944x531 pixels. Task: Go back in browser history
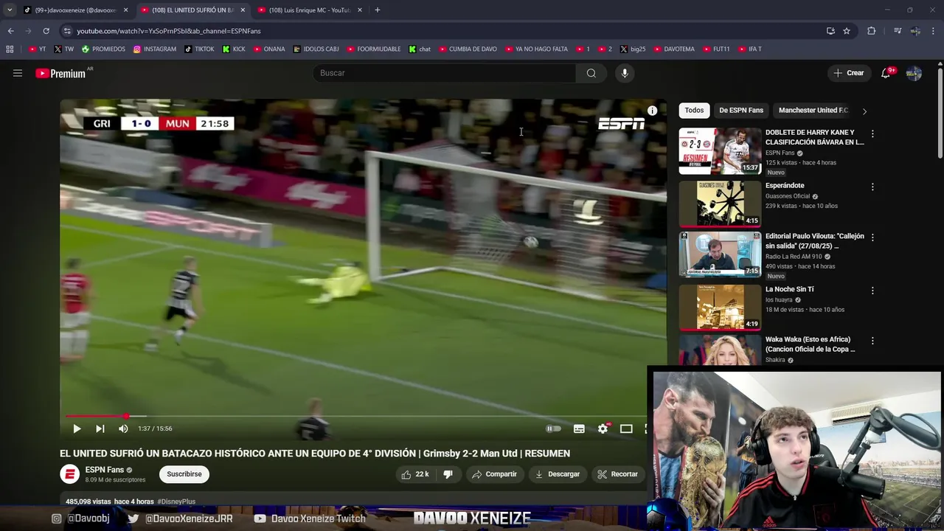point(10,31)
